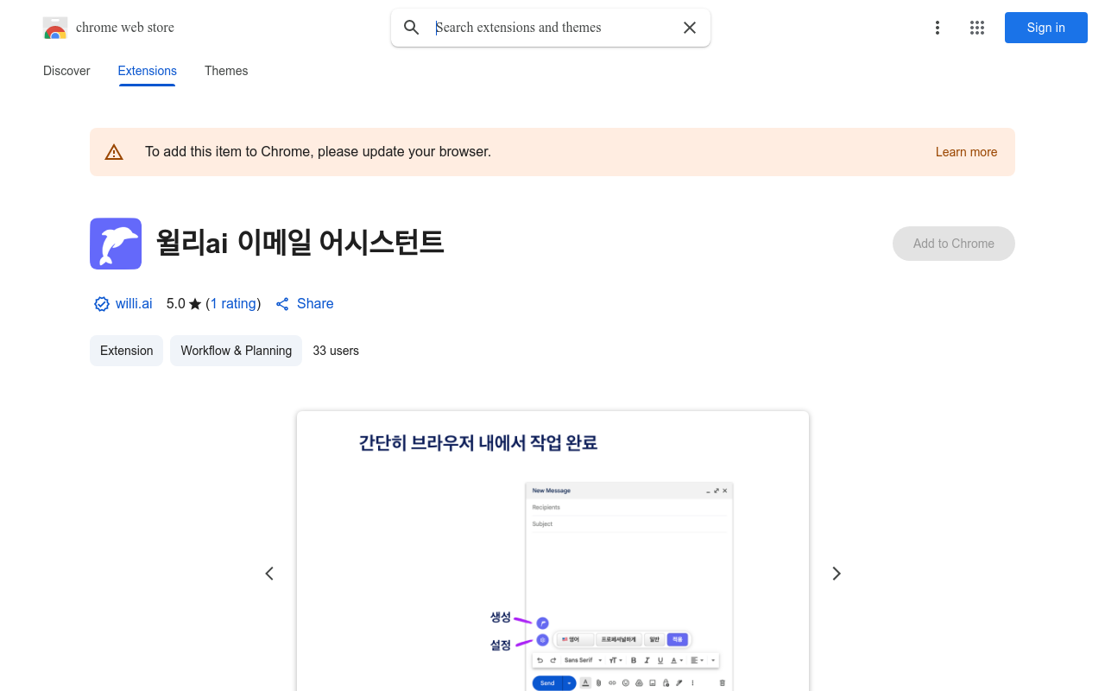1105x691 pixels.
Task: Switch to the Discover tab
Action: [x=66, y=71]
